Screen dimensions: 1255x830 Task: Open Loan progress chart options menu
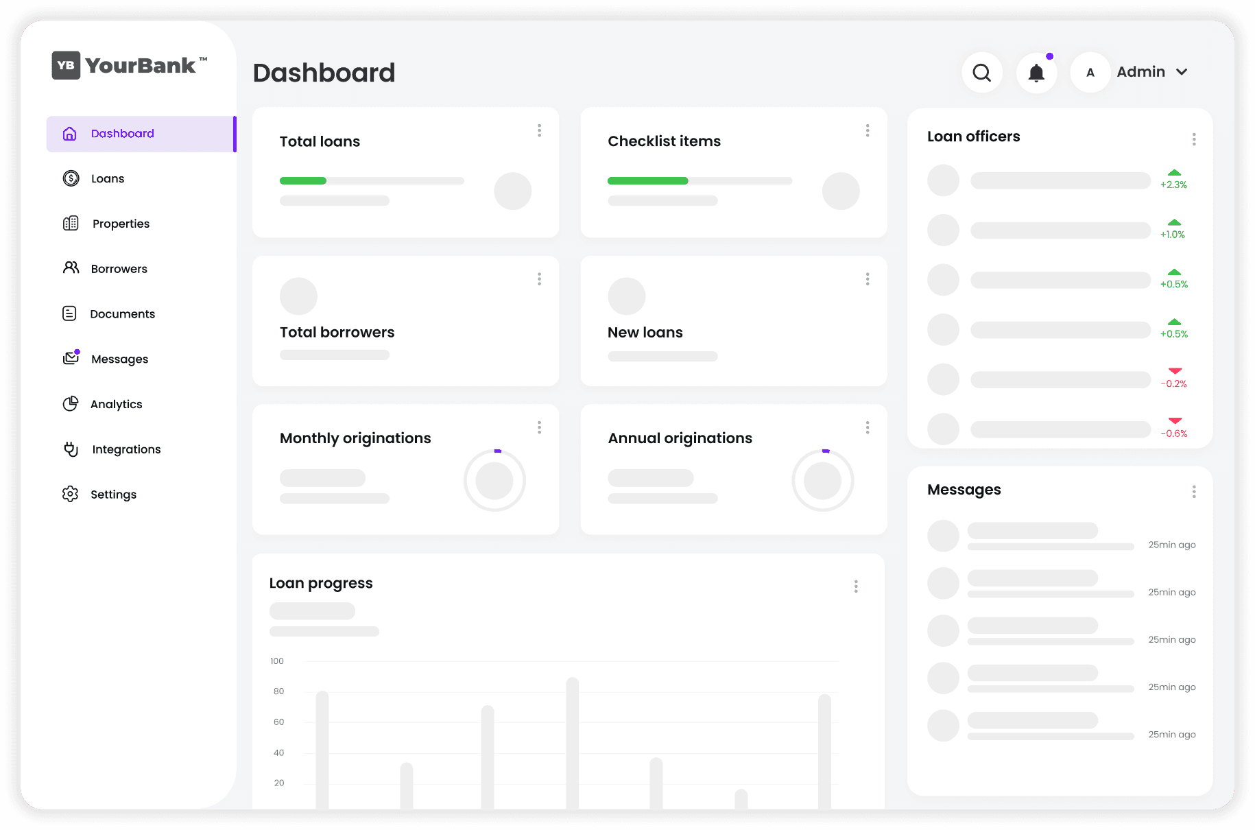tap(856, 586)
